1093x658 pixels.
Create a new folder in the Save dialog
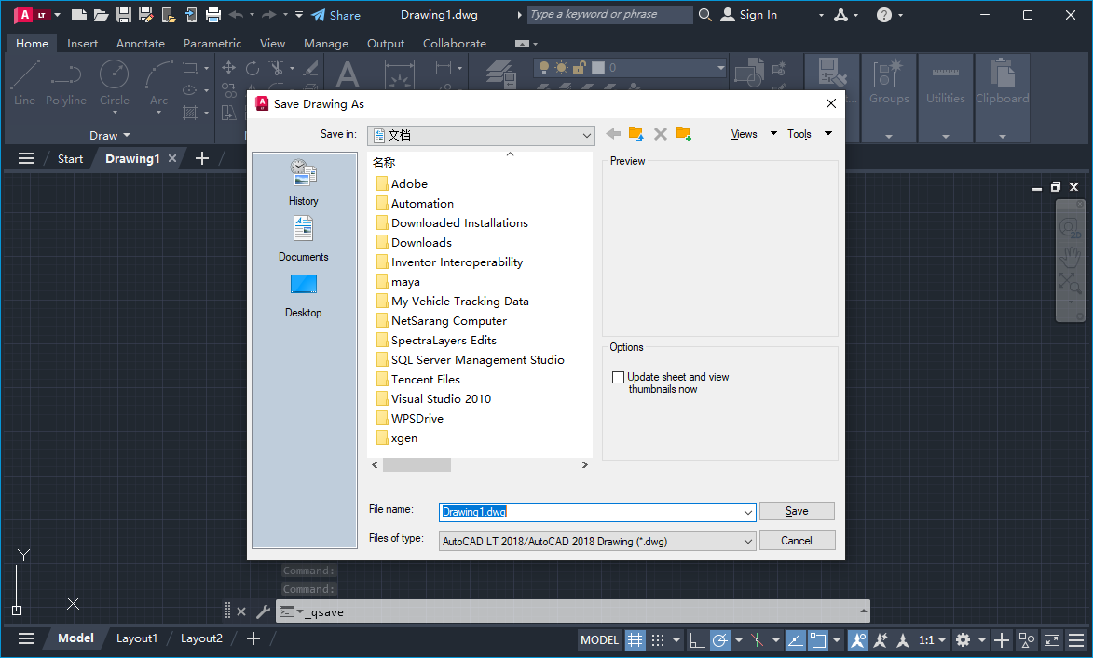point(683,134)
